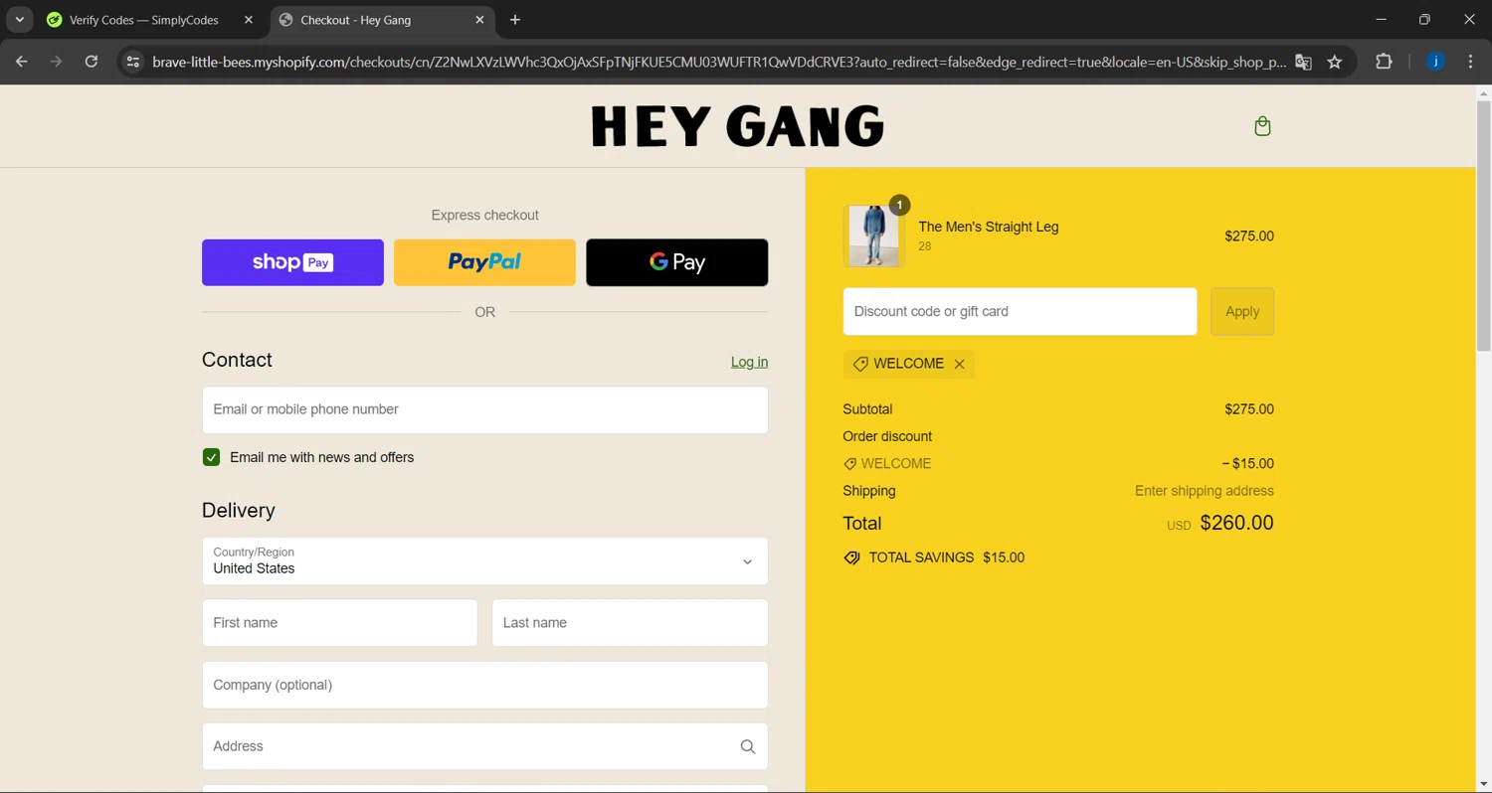Remove the WELCOME discount code
The height and width of the screenshot is (793, 1492).
960,364
